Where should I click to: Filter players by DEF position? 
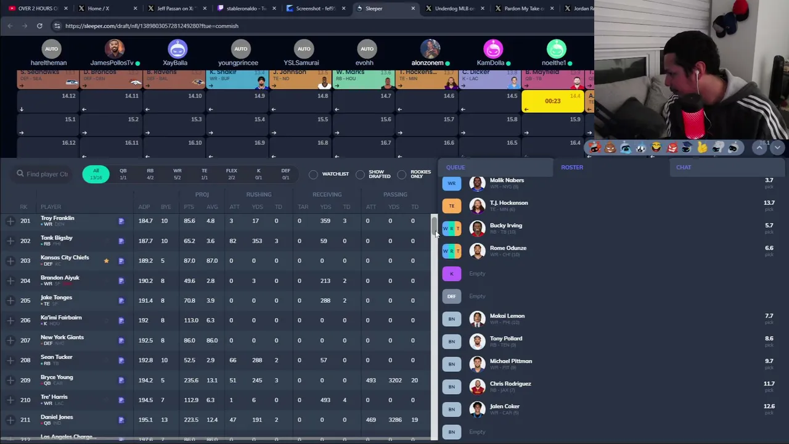[x=285, y=174]
